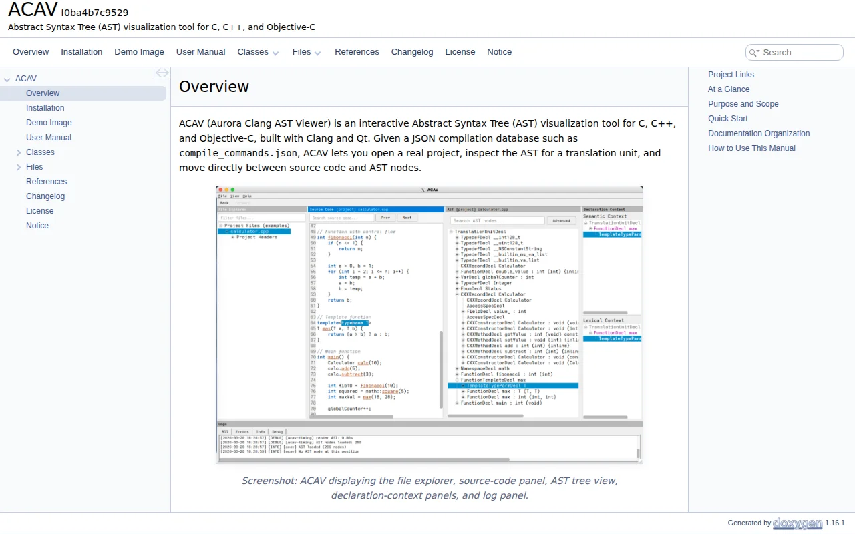Select Notice in the sidebar tree
Image resolution: width=855 pixels, height=534 pixels.
(x=37, y=226)
